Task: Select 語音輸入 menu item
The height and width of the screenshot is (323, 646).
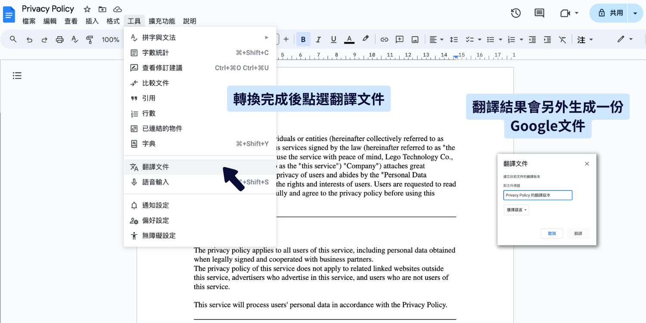Action: coord(200,182)
